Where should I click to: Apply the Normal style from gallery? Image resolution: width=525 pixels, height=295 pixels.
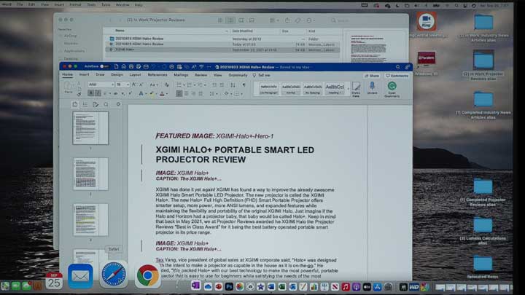(291, 89)
